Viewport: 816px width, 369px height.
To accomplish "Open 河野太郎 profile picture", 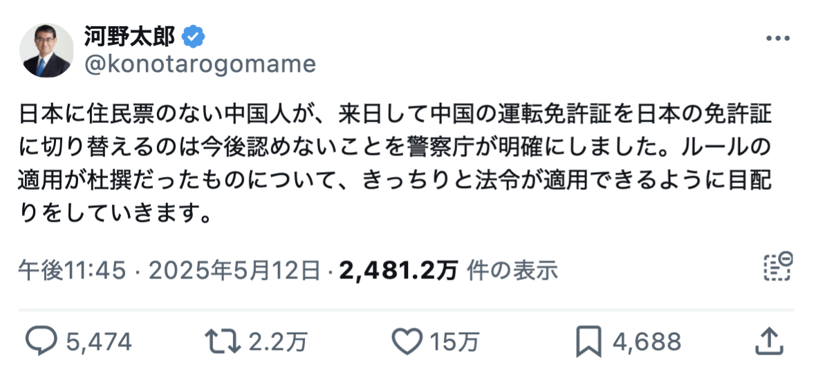I will pos(46,50).
